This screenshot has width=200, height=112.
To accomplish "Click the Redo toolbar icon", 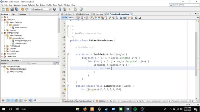I will (27, 9).
